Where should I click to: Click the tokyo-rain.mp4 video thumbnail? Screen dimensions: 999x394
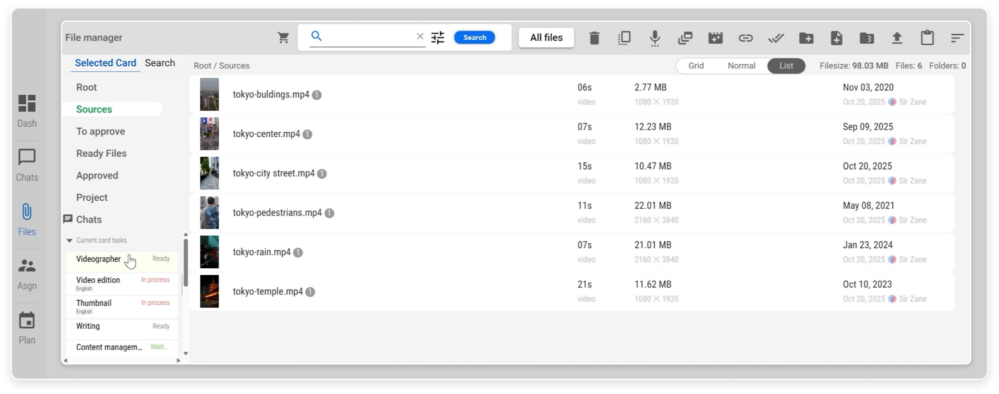209,252
